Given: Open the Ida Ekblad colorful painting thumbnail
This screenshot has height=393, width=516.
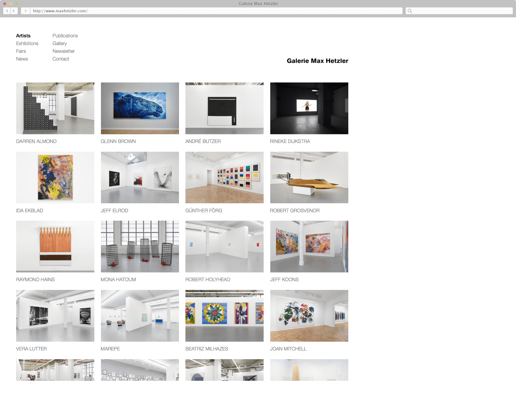Looking at the screenshot, I should coord(55,177).
